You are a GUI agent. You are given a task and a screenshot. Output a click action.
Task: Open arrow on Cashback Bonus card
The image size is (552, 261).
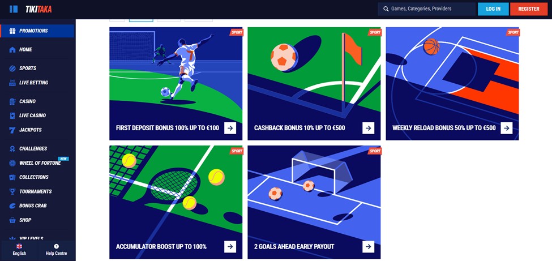click(368, 128)
